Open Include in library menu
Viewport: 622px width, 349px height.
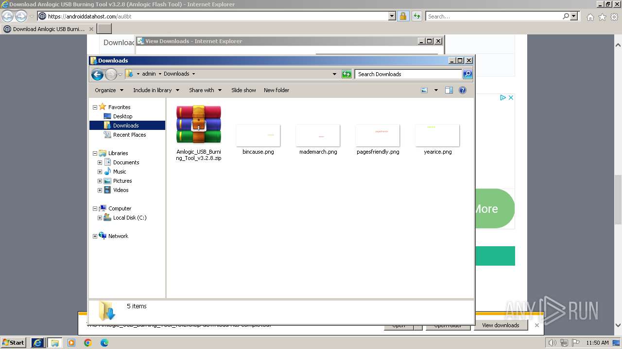[x=156, y=90]
